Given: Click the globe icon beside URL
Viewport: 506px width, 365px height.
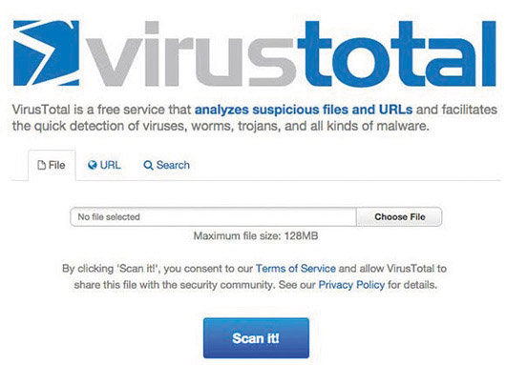Looking at the screenshot, I should [x=93, y=165].
